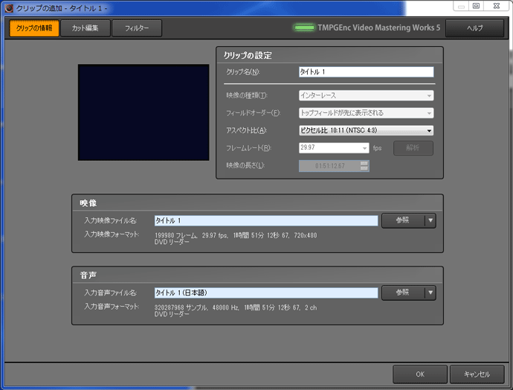Open the フィールドオーダー dropdown
The width and height of the screenshot is (513, 390).
pos(365,113)
